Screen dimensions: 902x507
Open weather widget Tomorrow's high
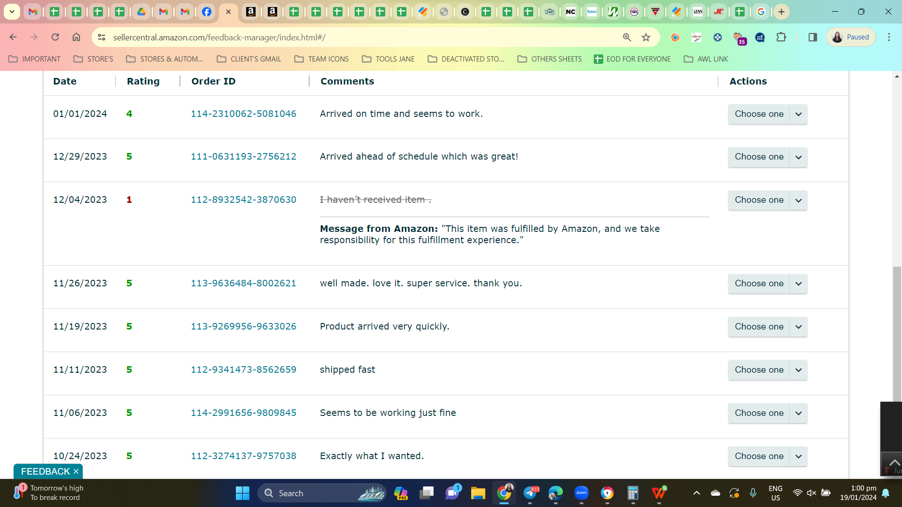pyautogui.click(x=48, y=493)
